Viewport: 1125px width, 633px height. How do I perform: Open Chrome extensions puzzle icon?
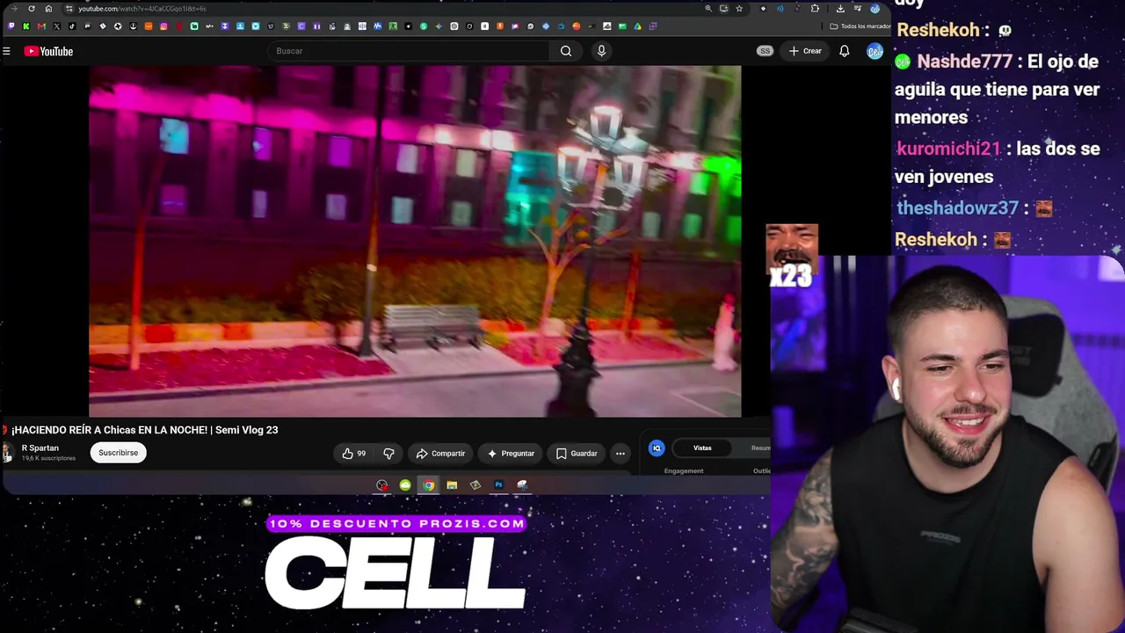(x=815, y=9)
